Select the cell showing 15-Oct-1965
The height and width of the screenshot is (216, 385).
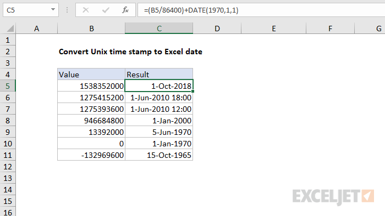159,155
